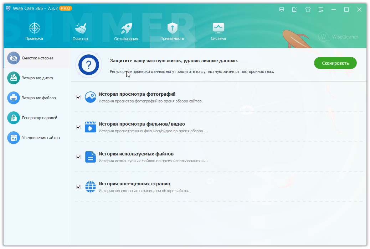Uncheck История просмотра фотографий checkbox
Image resolution: width=370 pixels, height=249 pixels.
coord(78,97)
